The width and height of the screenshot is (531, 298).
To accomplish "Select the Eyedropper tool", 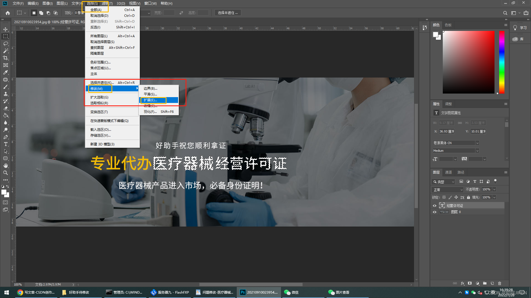I will (x=6, y=72).
